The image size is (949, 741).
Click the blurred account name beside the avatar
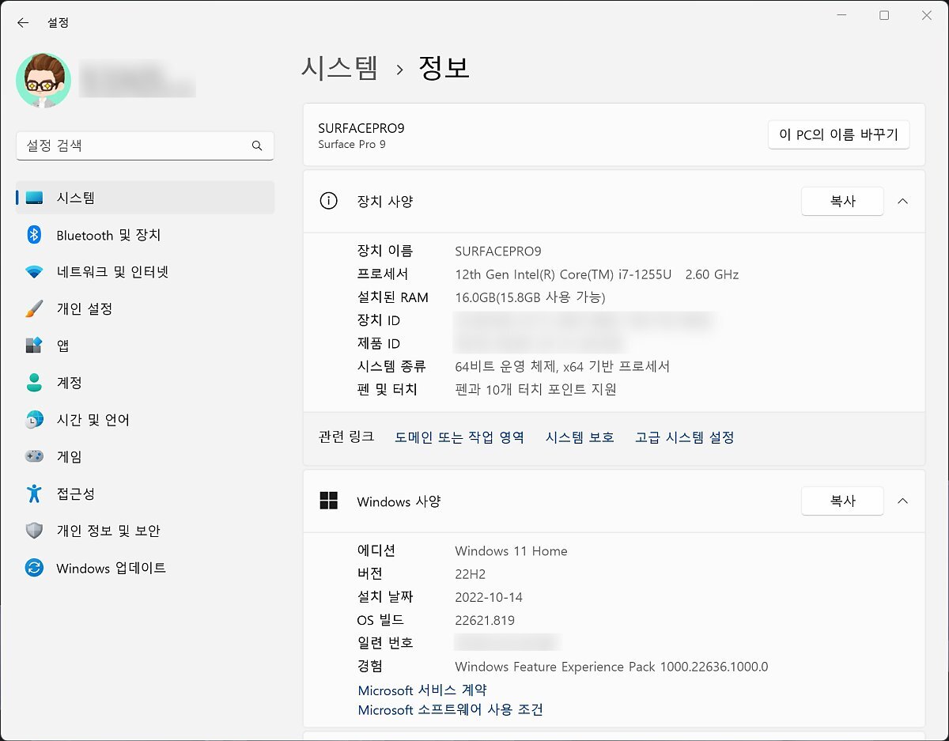click(x=136, y=81)
